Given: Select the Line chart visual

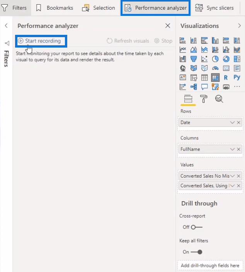Looking at the screenshot, I should [183, 50].
